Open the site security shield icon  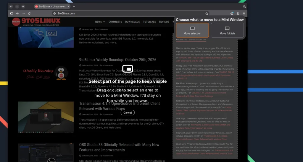pos(54,14)
